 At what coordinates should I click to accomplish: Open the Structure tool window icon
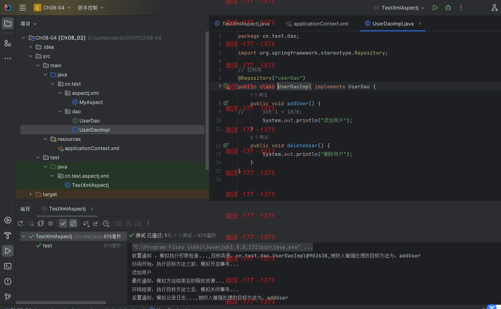pyautogui.click(x=8, y=43)
